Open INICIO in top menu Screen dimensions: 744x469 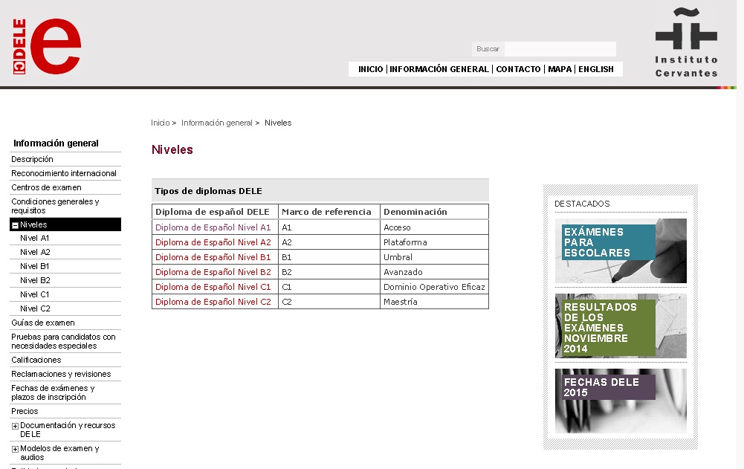[x=370, y=69]
